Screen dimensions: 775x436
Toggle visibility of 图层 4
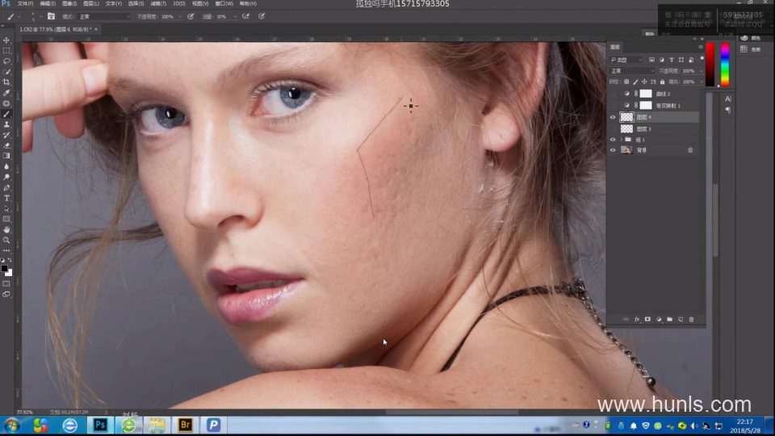tap(613, 117)
